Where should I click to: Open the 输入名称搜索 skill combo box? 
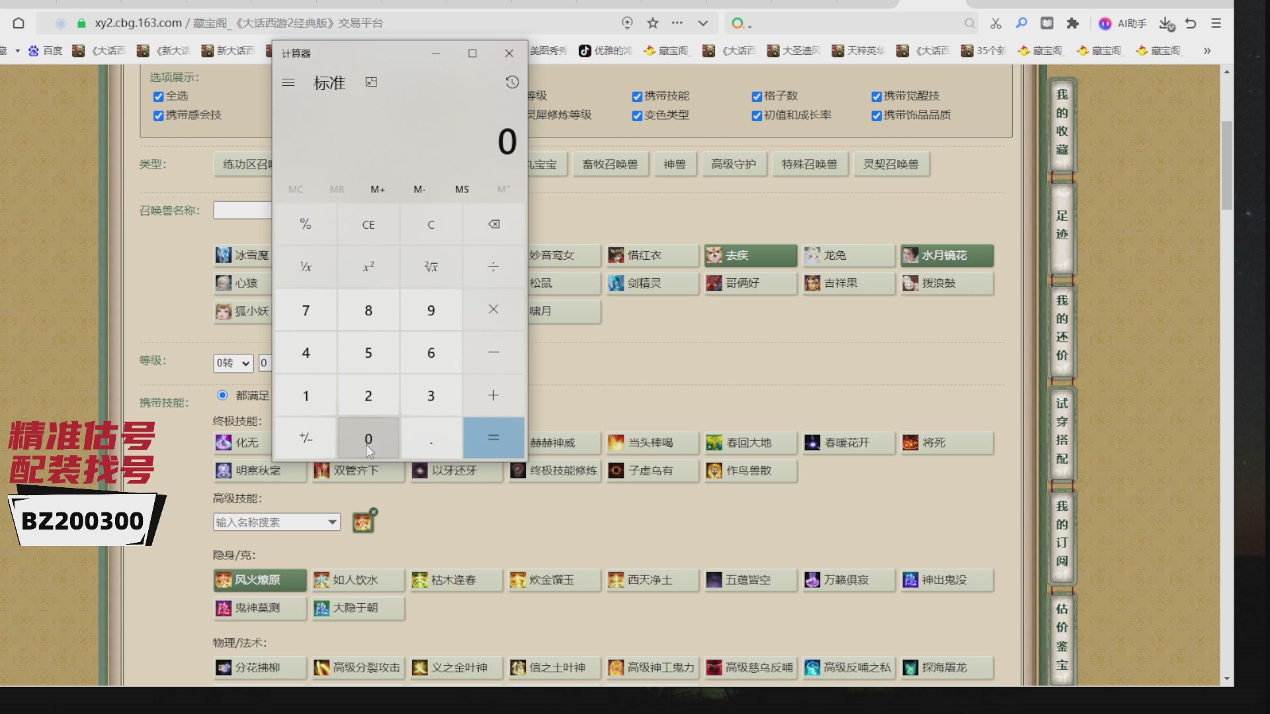click(276, 522)
